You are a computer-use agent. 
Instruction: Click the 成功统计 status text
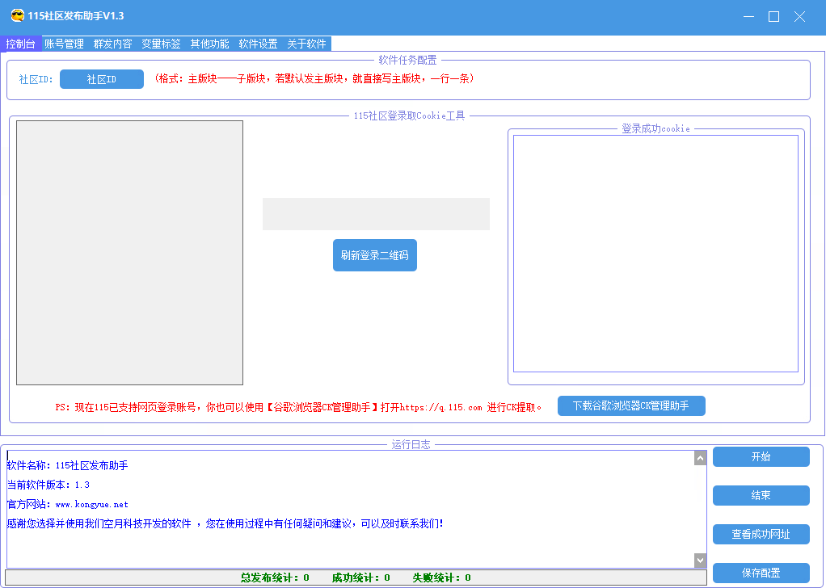tap(360, 577)
